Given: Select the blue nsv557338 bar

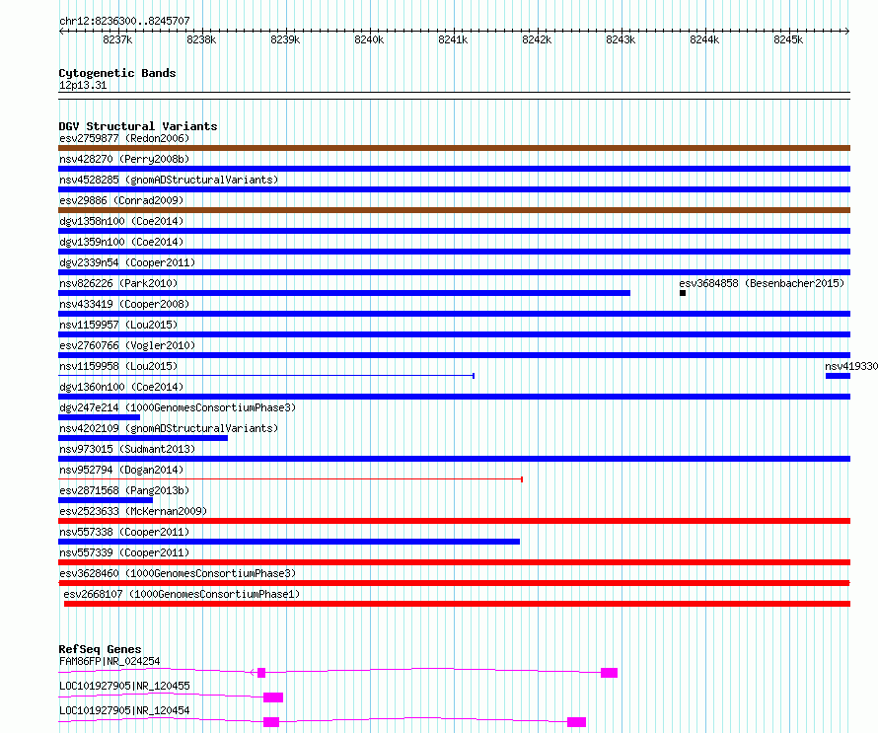Looking at the screenshot, I should tap(289, 542).
